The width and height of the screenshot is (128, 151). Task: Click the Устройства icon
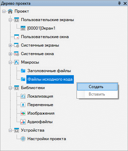pyautogui.click(x=17, y=130)
